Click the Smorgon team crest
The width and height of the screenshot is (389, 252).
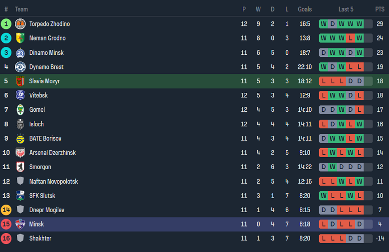point(20,167)
